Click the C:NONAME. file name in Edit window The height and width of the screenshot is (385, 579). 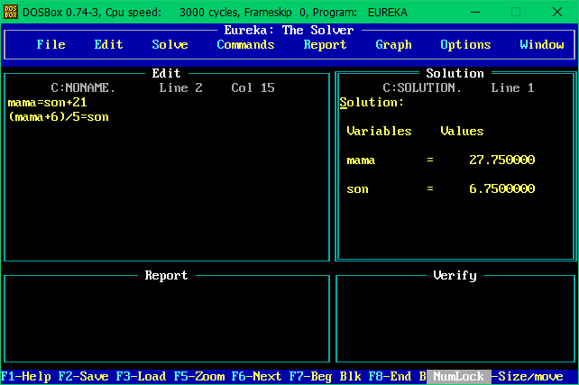[x=83, y=87]
